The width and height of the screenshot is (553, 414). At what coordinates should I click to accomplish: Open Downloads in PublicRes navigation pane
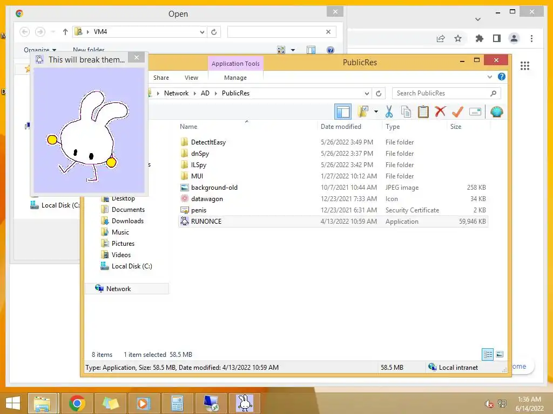point(127,221)
